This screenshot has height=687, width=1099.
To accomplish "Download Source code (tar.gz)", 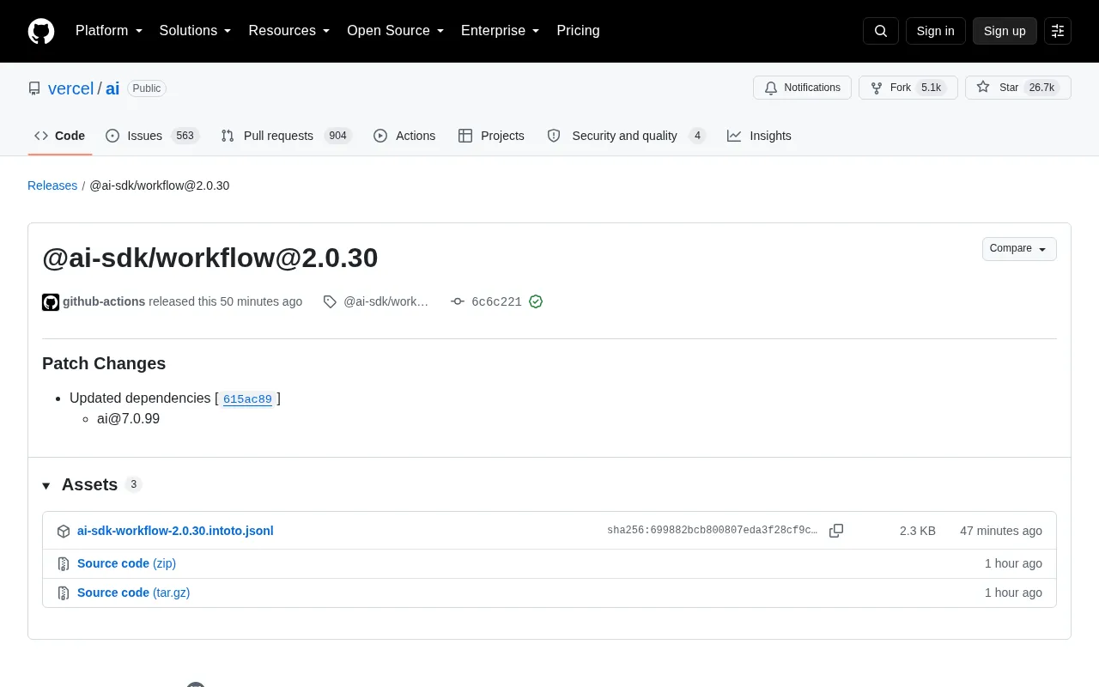I will 133,593.
